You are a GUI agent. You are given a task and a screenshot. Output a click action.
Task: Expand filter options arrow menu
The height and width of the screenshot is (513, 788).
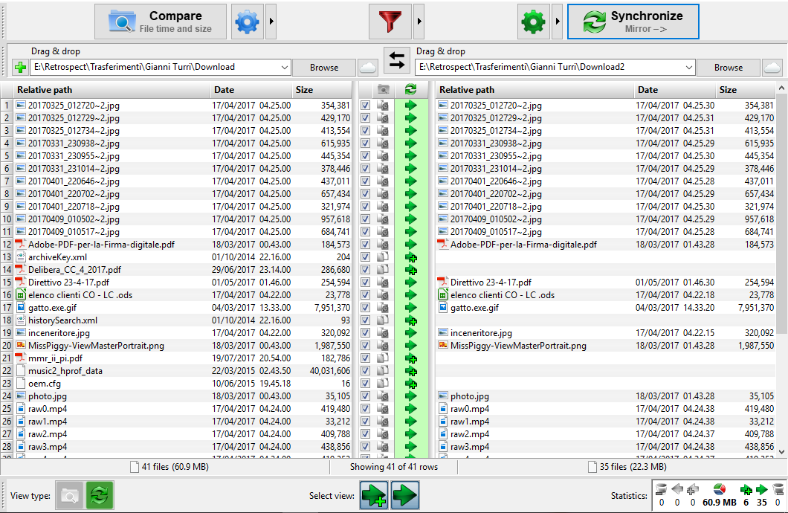tap(419, 22)
